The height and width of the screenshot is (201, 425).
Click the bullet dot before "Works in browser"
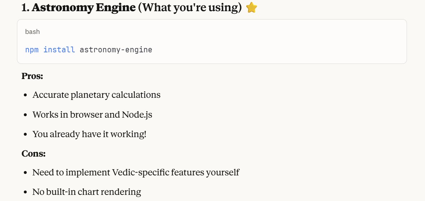tap(25, 115)
